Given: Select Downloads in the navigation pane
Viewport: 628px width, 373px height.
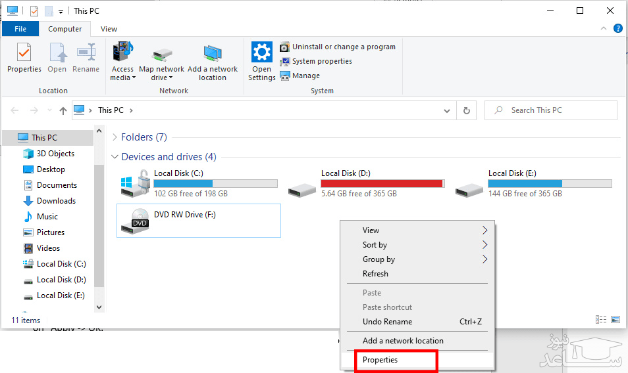Looking at the screenshot, I should coord(56,201).
